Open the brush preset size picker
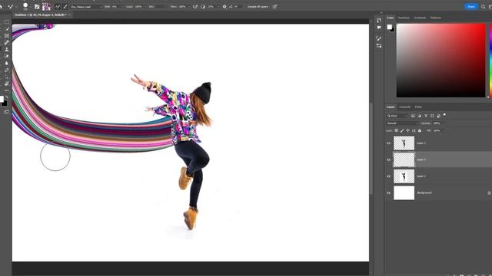This screenshot has height=276, width=492. (x=25, y=7)
